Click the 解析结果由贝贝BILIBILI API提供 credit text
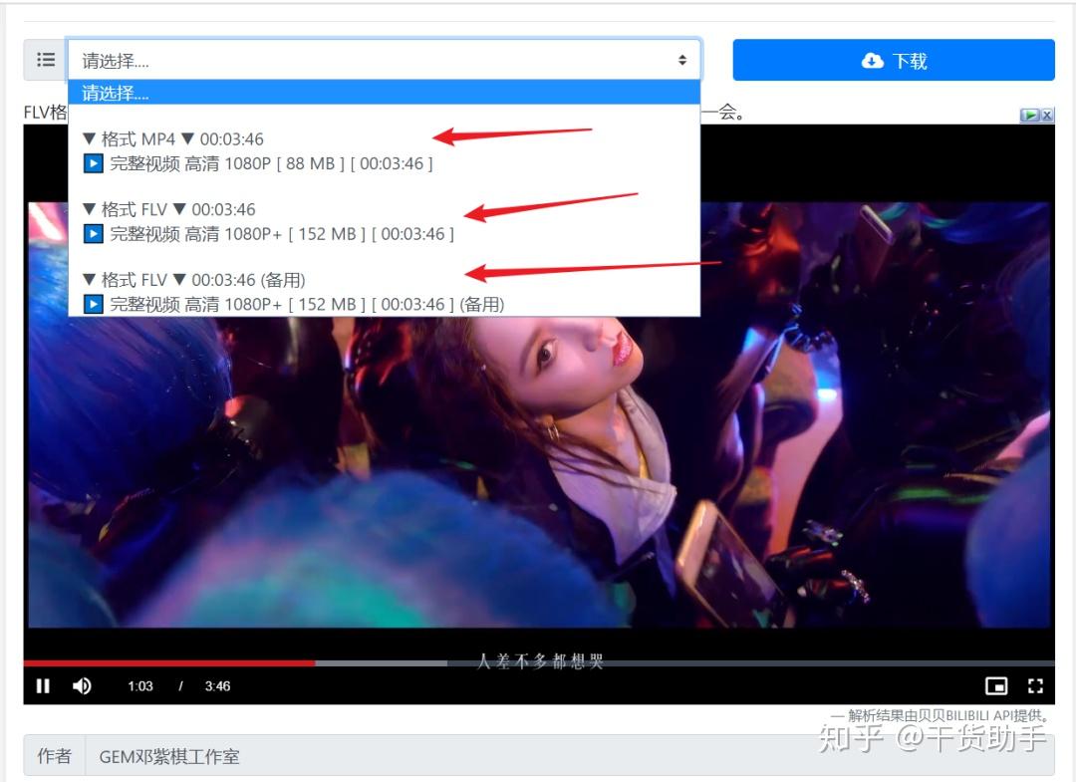The height and width of the screenshot is (782, 1076). click(x=941, y=715)
